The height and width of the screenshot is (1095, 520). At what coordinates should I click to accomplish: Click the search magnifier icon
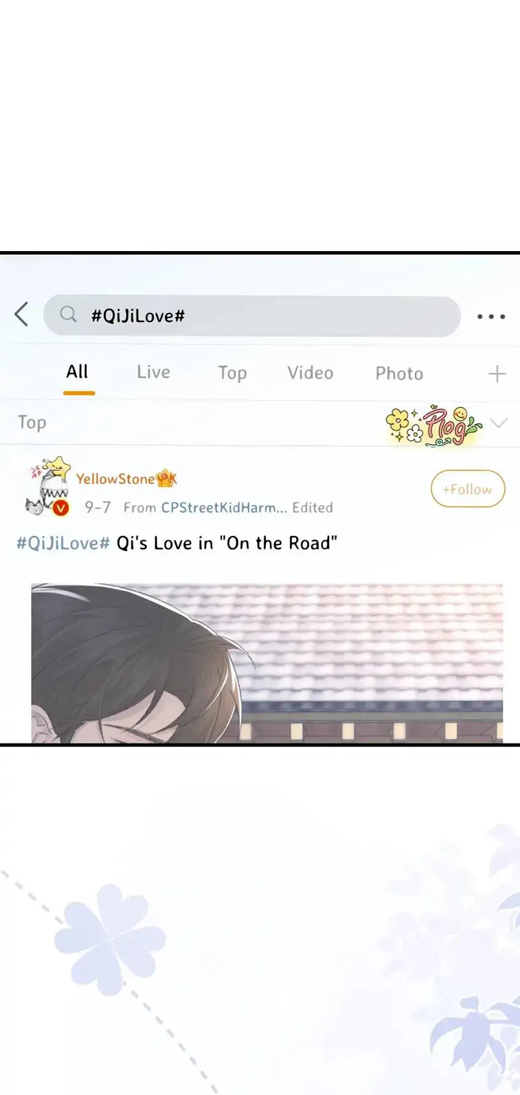point(69,315)
